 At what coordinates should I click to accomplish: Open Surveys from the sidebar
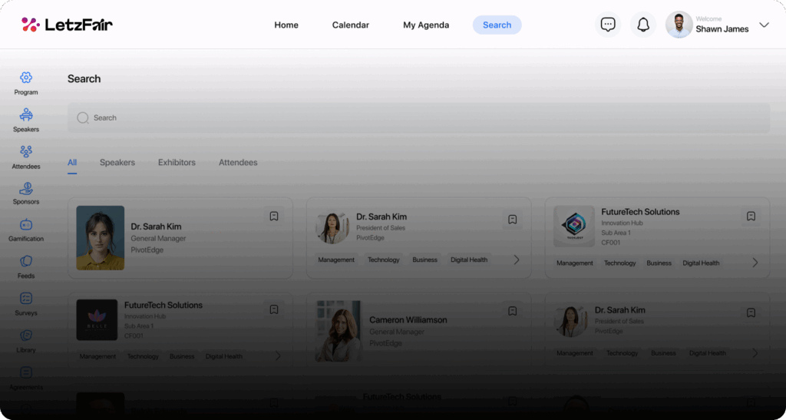26,303
